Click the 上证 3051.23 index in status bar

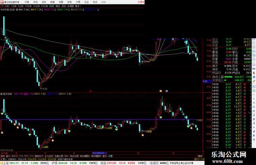[x=11, y=163]
